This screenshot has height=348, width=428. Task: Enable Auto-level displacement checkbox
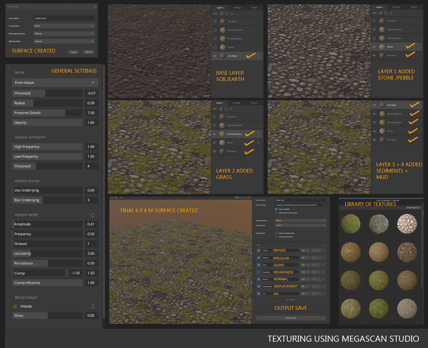pos(276,233)
